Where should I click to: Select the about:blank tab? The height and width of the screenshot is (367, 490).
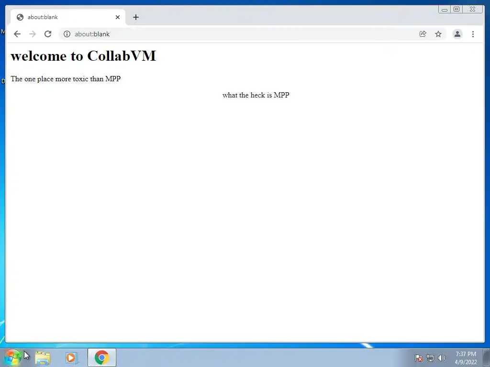[x=68, y=17]
